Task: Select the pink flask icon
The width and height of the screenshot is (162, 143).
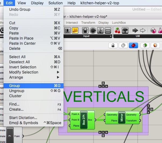Action: (160, 30)
